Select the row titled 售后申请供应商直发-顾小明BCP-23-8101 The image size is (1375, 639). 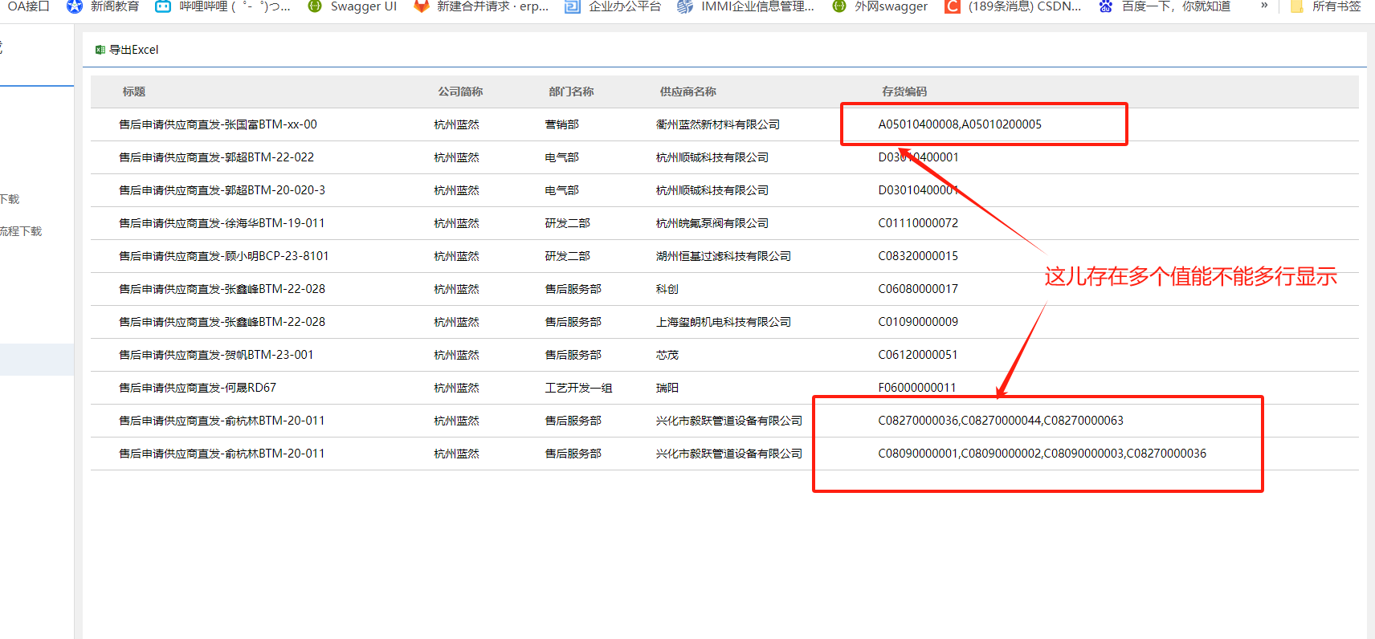(x=724, y=256)
